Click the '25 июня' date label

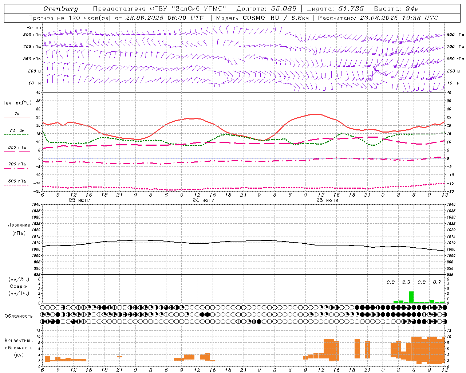(327, 200)
